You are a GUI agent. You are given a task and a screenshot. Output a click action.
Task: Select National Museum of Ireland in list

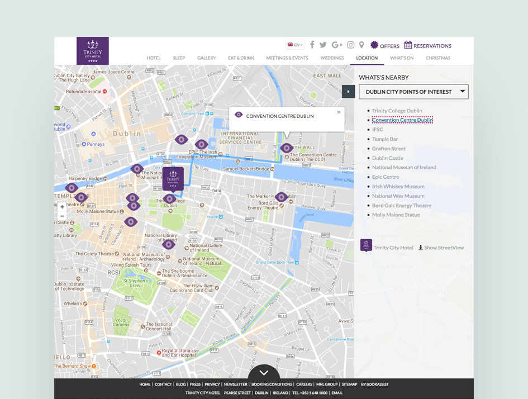point(404,167)
